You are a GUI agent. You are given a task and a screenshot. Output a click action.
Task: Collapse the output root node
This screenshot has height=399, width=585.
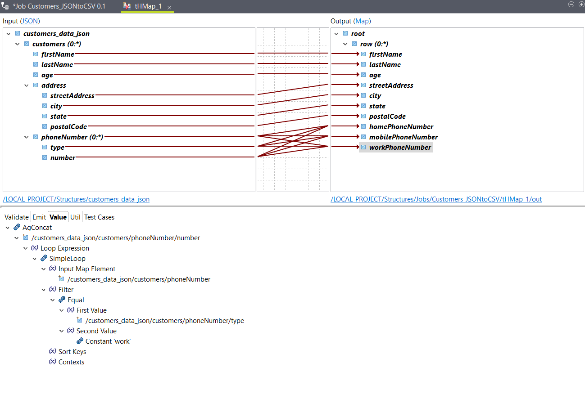point(336,34)
